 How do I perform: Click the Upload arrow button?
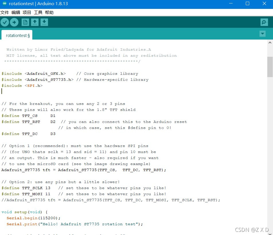[14, 22]
